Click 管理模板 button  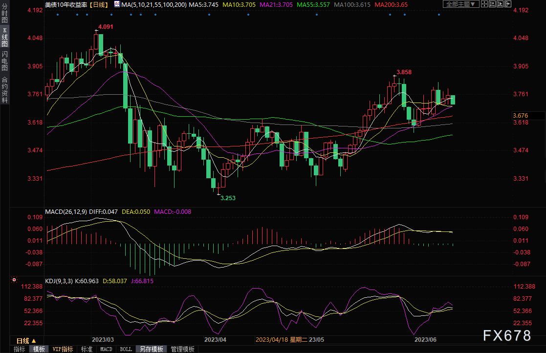182,349
